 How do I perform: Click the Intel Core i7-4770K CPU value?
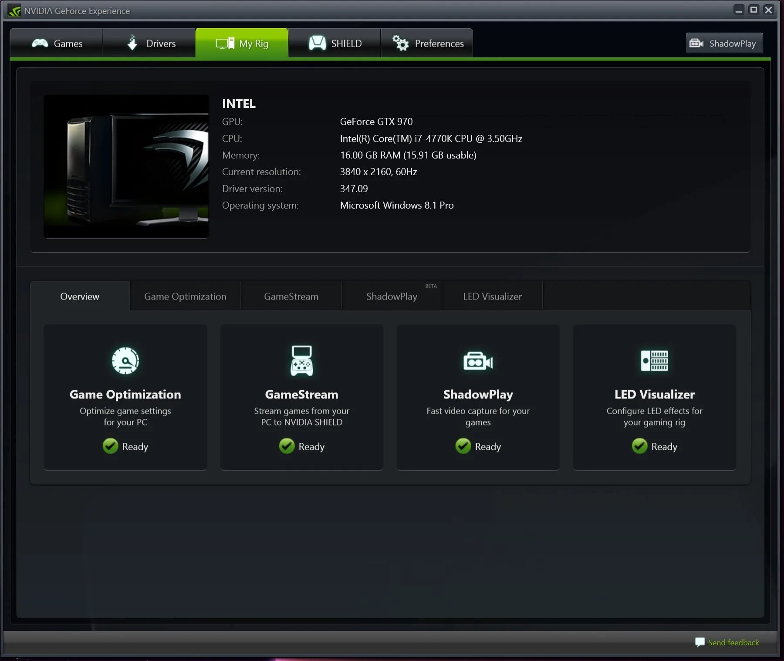click(431, 138)
